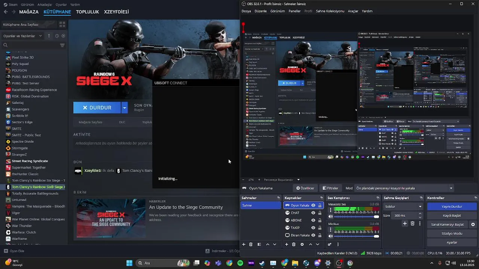Toggle visibility of TAKİP source
Image resolution: width=479 pixels, height=269 pixels.
[313, 228]
